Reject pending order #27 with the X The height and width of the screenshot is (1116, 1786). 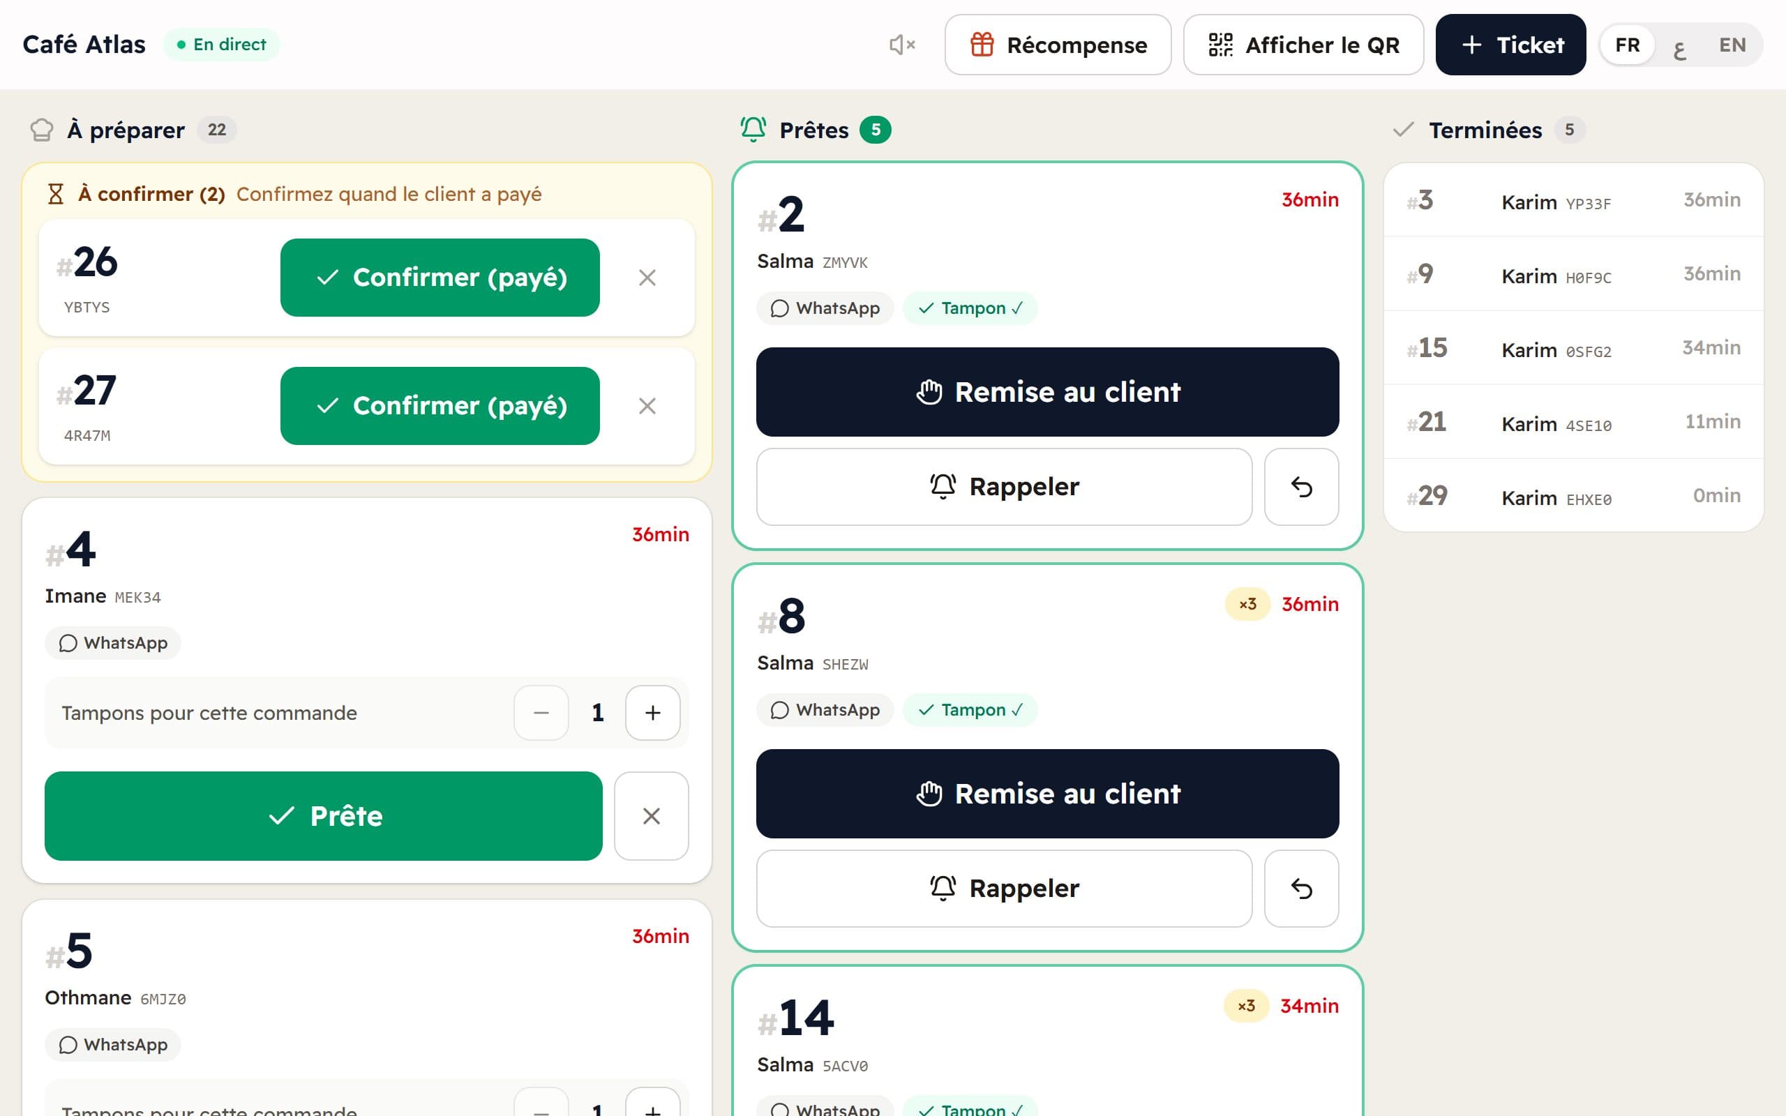[x=647, y=406]
